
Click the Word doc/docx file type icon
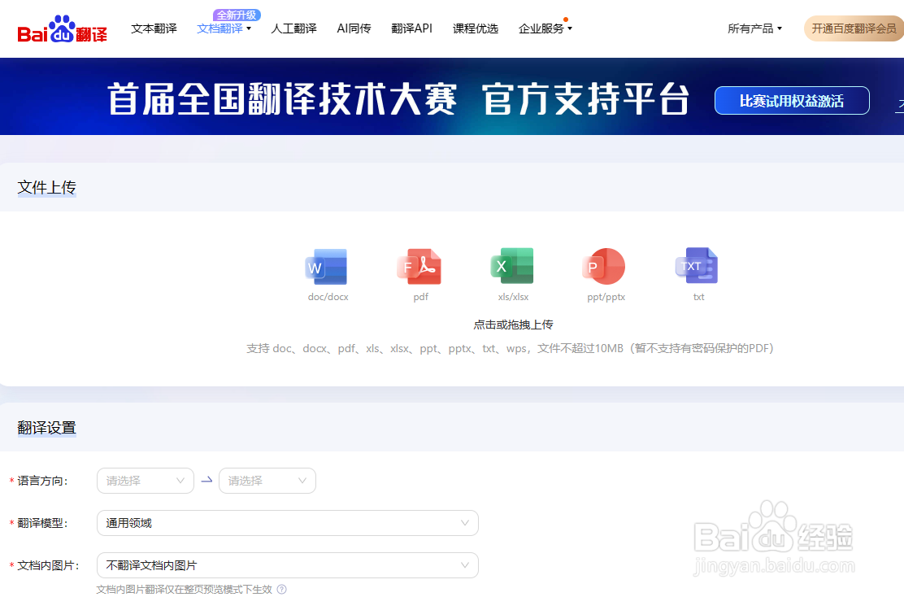[x=327, y=266]
